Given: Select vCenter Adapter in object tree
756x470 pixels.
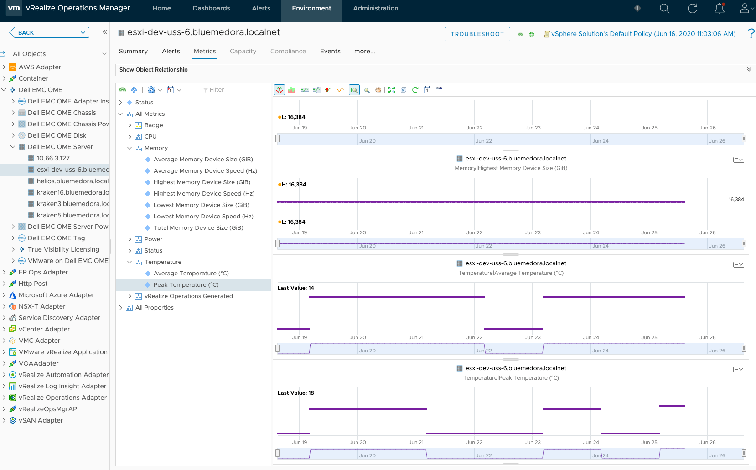Looking at the screenshot, I should pos(44,329).
